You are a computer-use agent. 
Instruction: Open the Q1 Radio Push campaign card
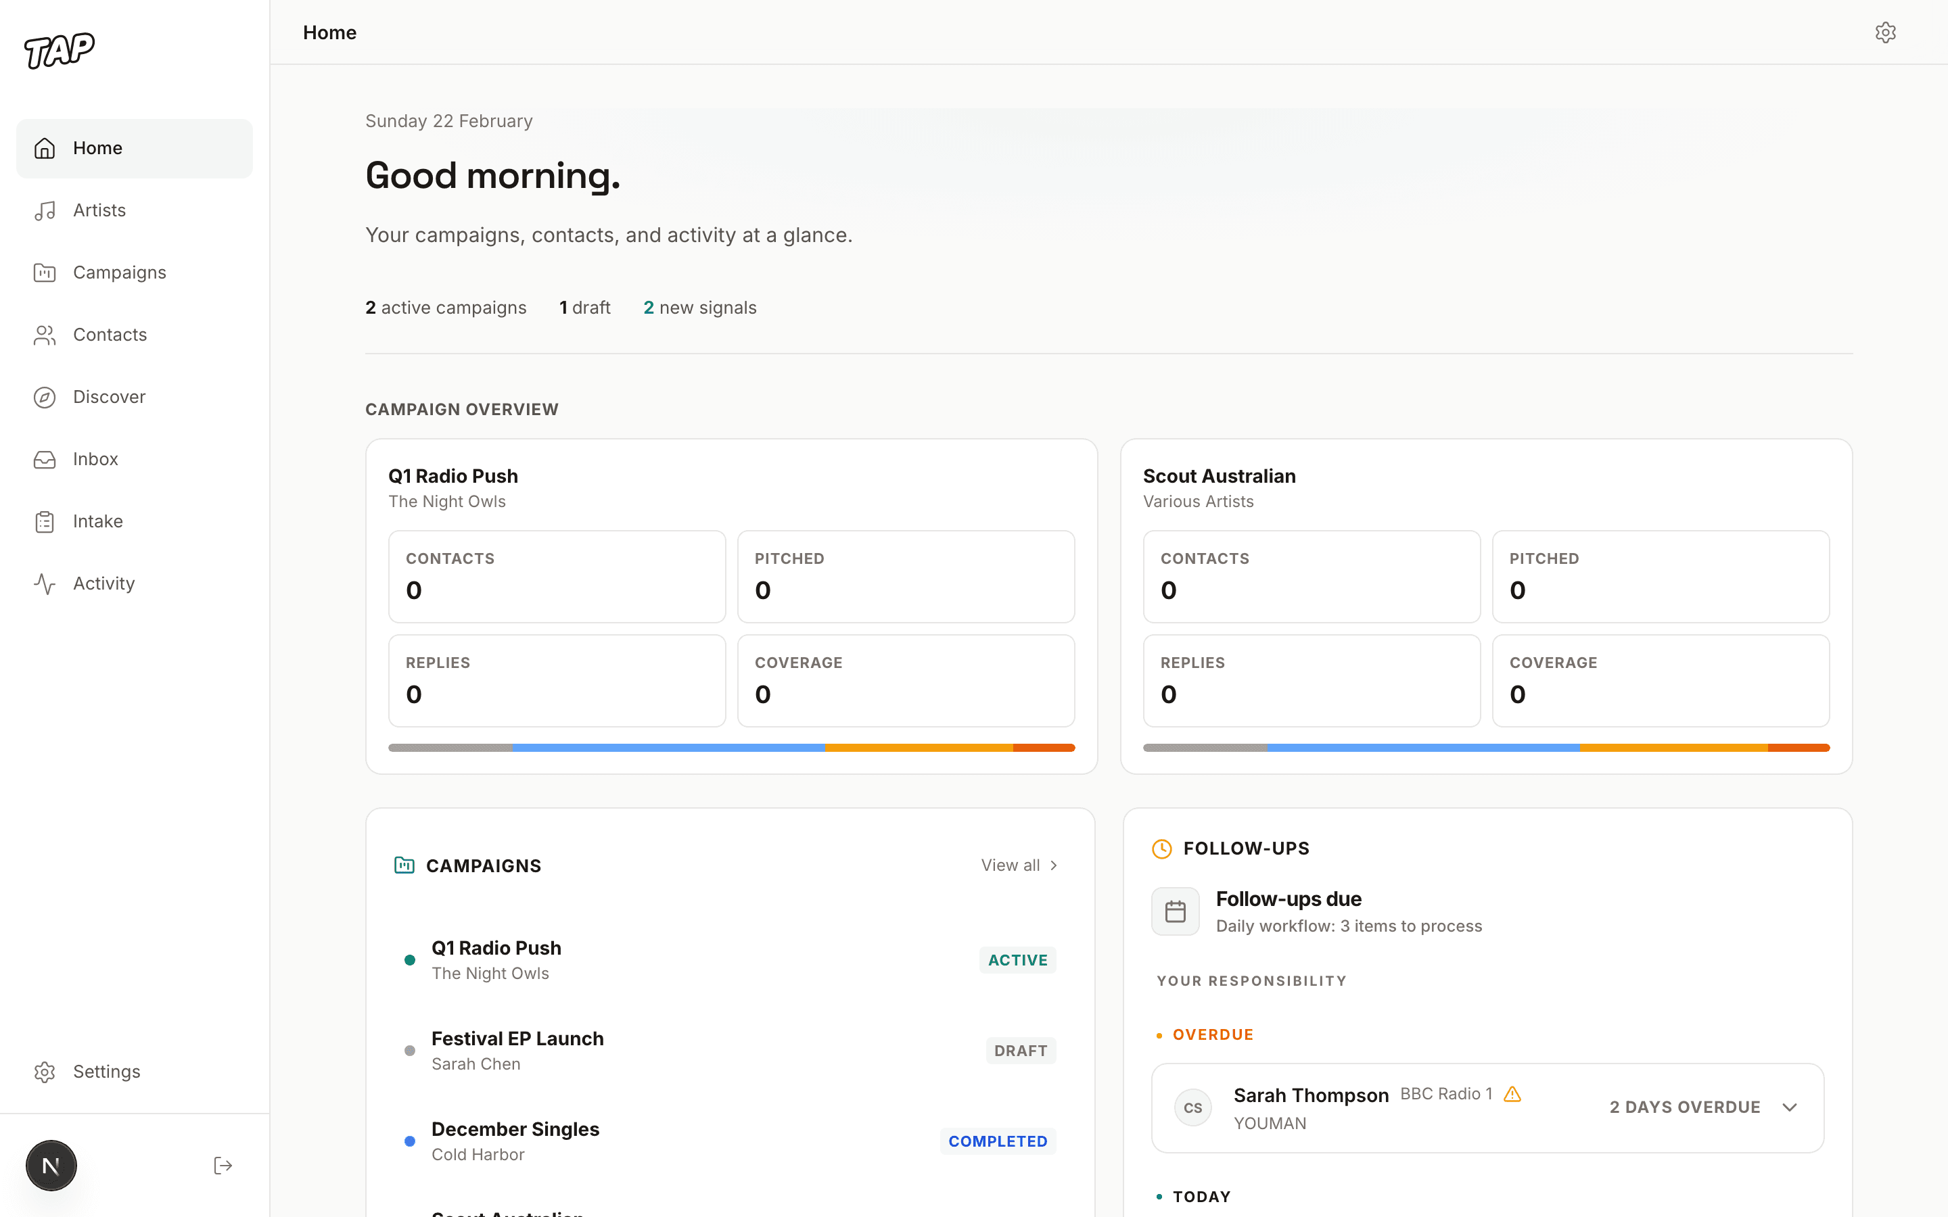pos(730,605)
